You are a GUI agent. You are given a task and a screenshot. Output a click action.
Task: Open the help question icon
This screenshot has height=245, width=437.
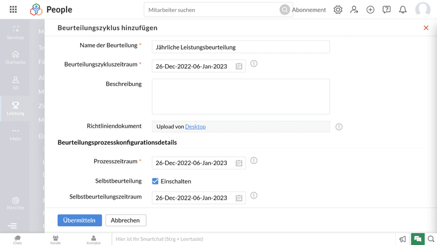click(x=386, y=10)
